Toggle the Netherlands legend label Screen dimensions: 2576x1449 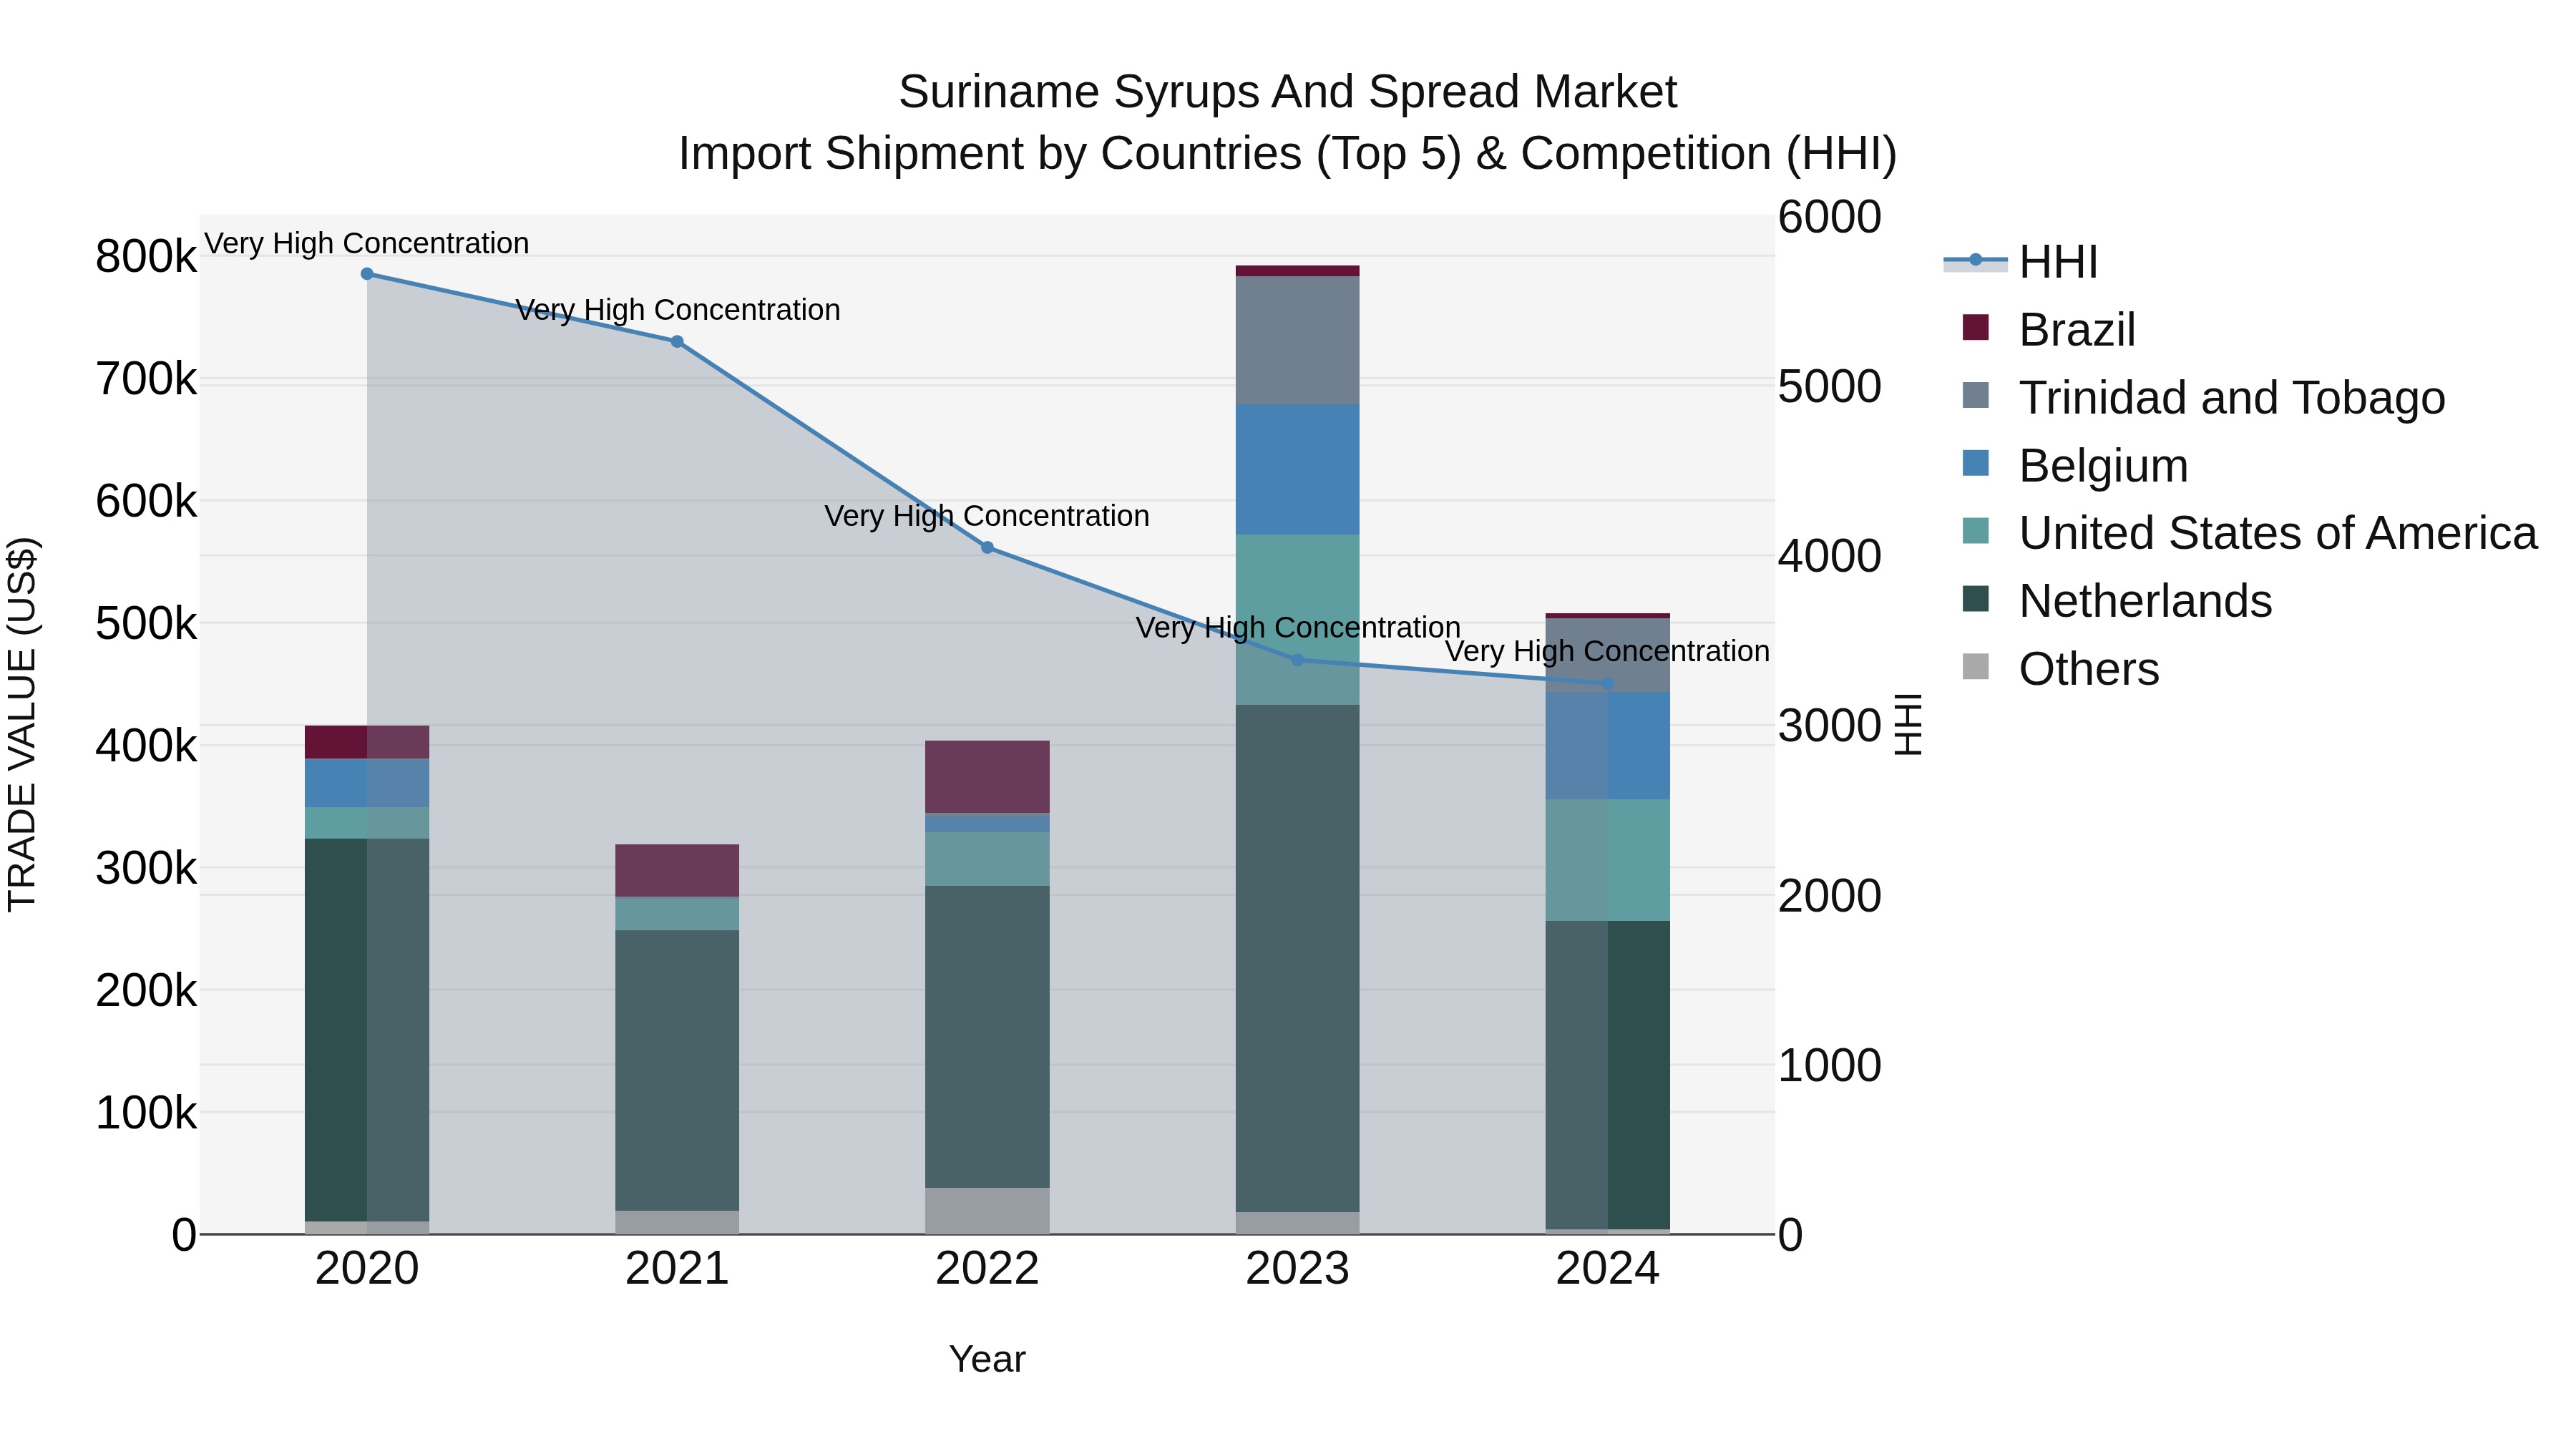tap(2145, 602)
